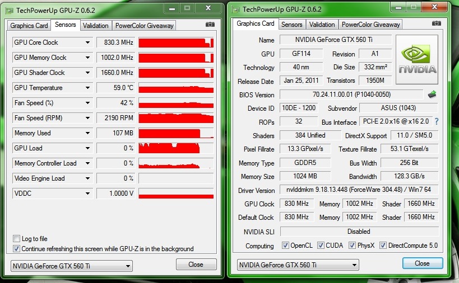Minimize the Sensors GPU-Z window

172,8
